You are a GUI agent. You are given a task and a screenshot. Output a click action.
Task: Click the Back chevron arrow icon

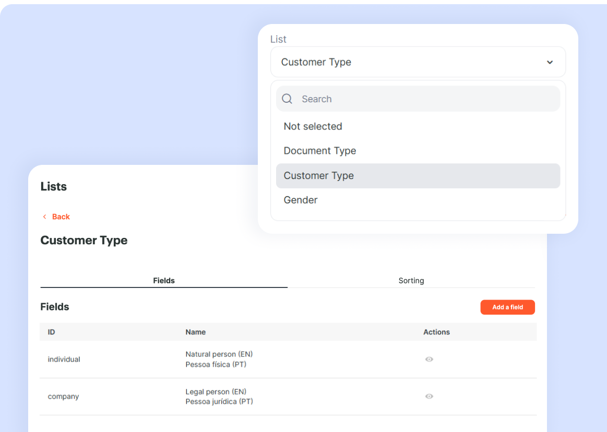(x=44, y=217)
